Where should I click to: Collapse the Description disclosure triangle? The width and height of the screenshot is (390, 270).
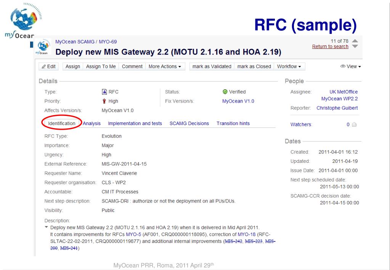tap(46, 227)
